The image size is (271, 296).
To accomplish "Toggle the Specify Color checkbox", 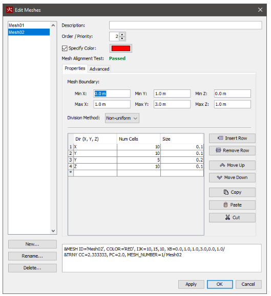I will 65,49.
